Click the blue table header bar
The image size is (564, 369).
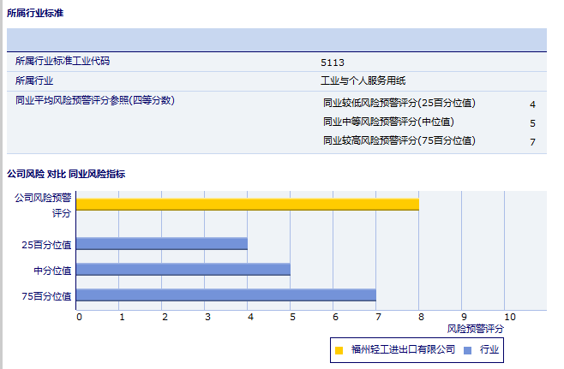(x=276, y=40)
